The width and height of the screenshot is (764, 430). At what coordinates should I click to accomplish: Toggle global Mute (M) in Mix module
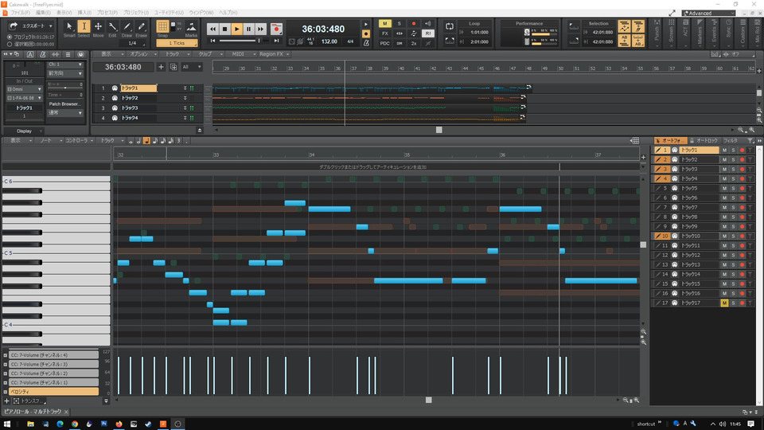tap(384, 23)
